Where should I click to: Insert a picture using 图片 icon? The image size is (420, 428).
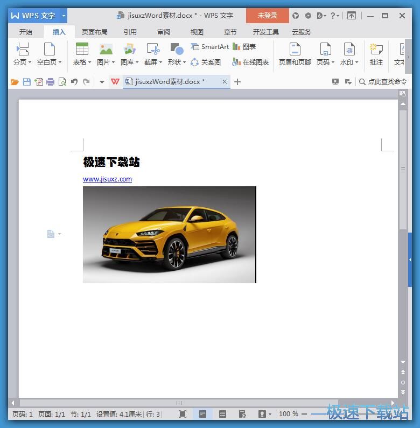106,50
